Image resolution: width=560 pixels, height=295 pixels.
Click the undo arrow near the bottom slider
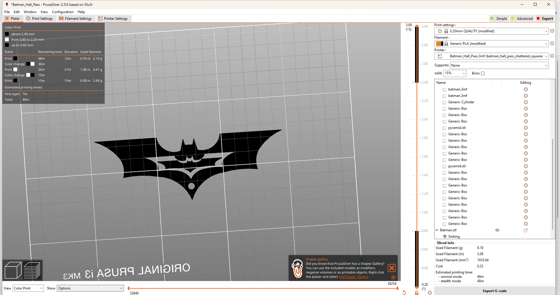click(x=404, y=293)
